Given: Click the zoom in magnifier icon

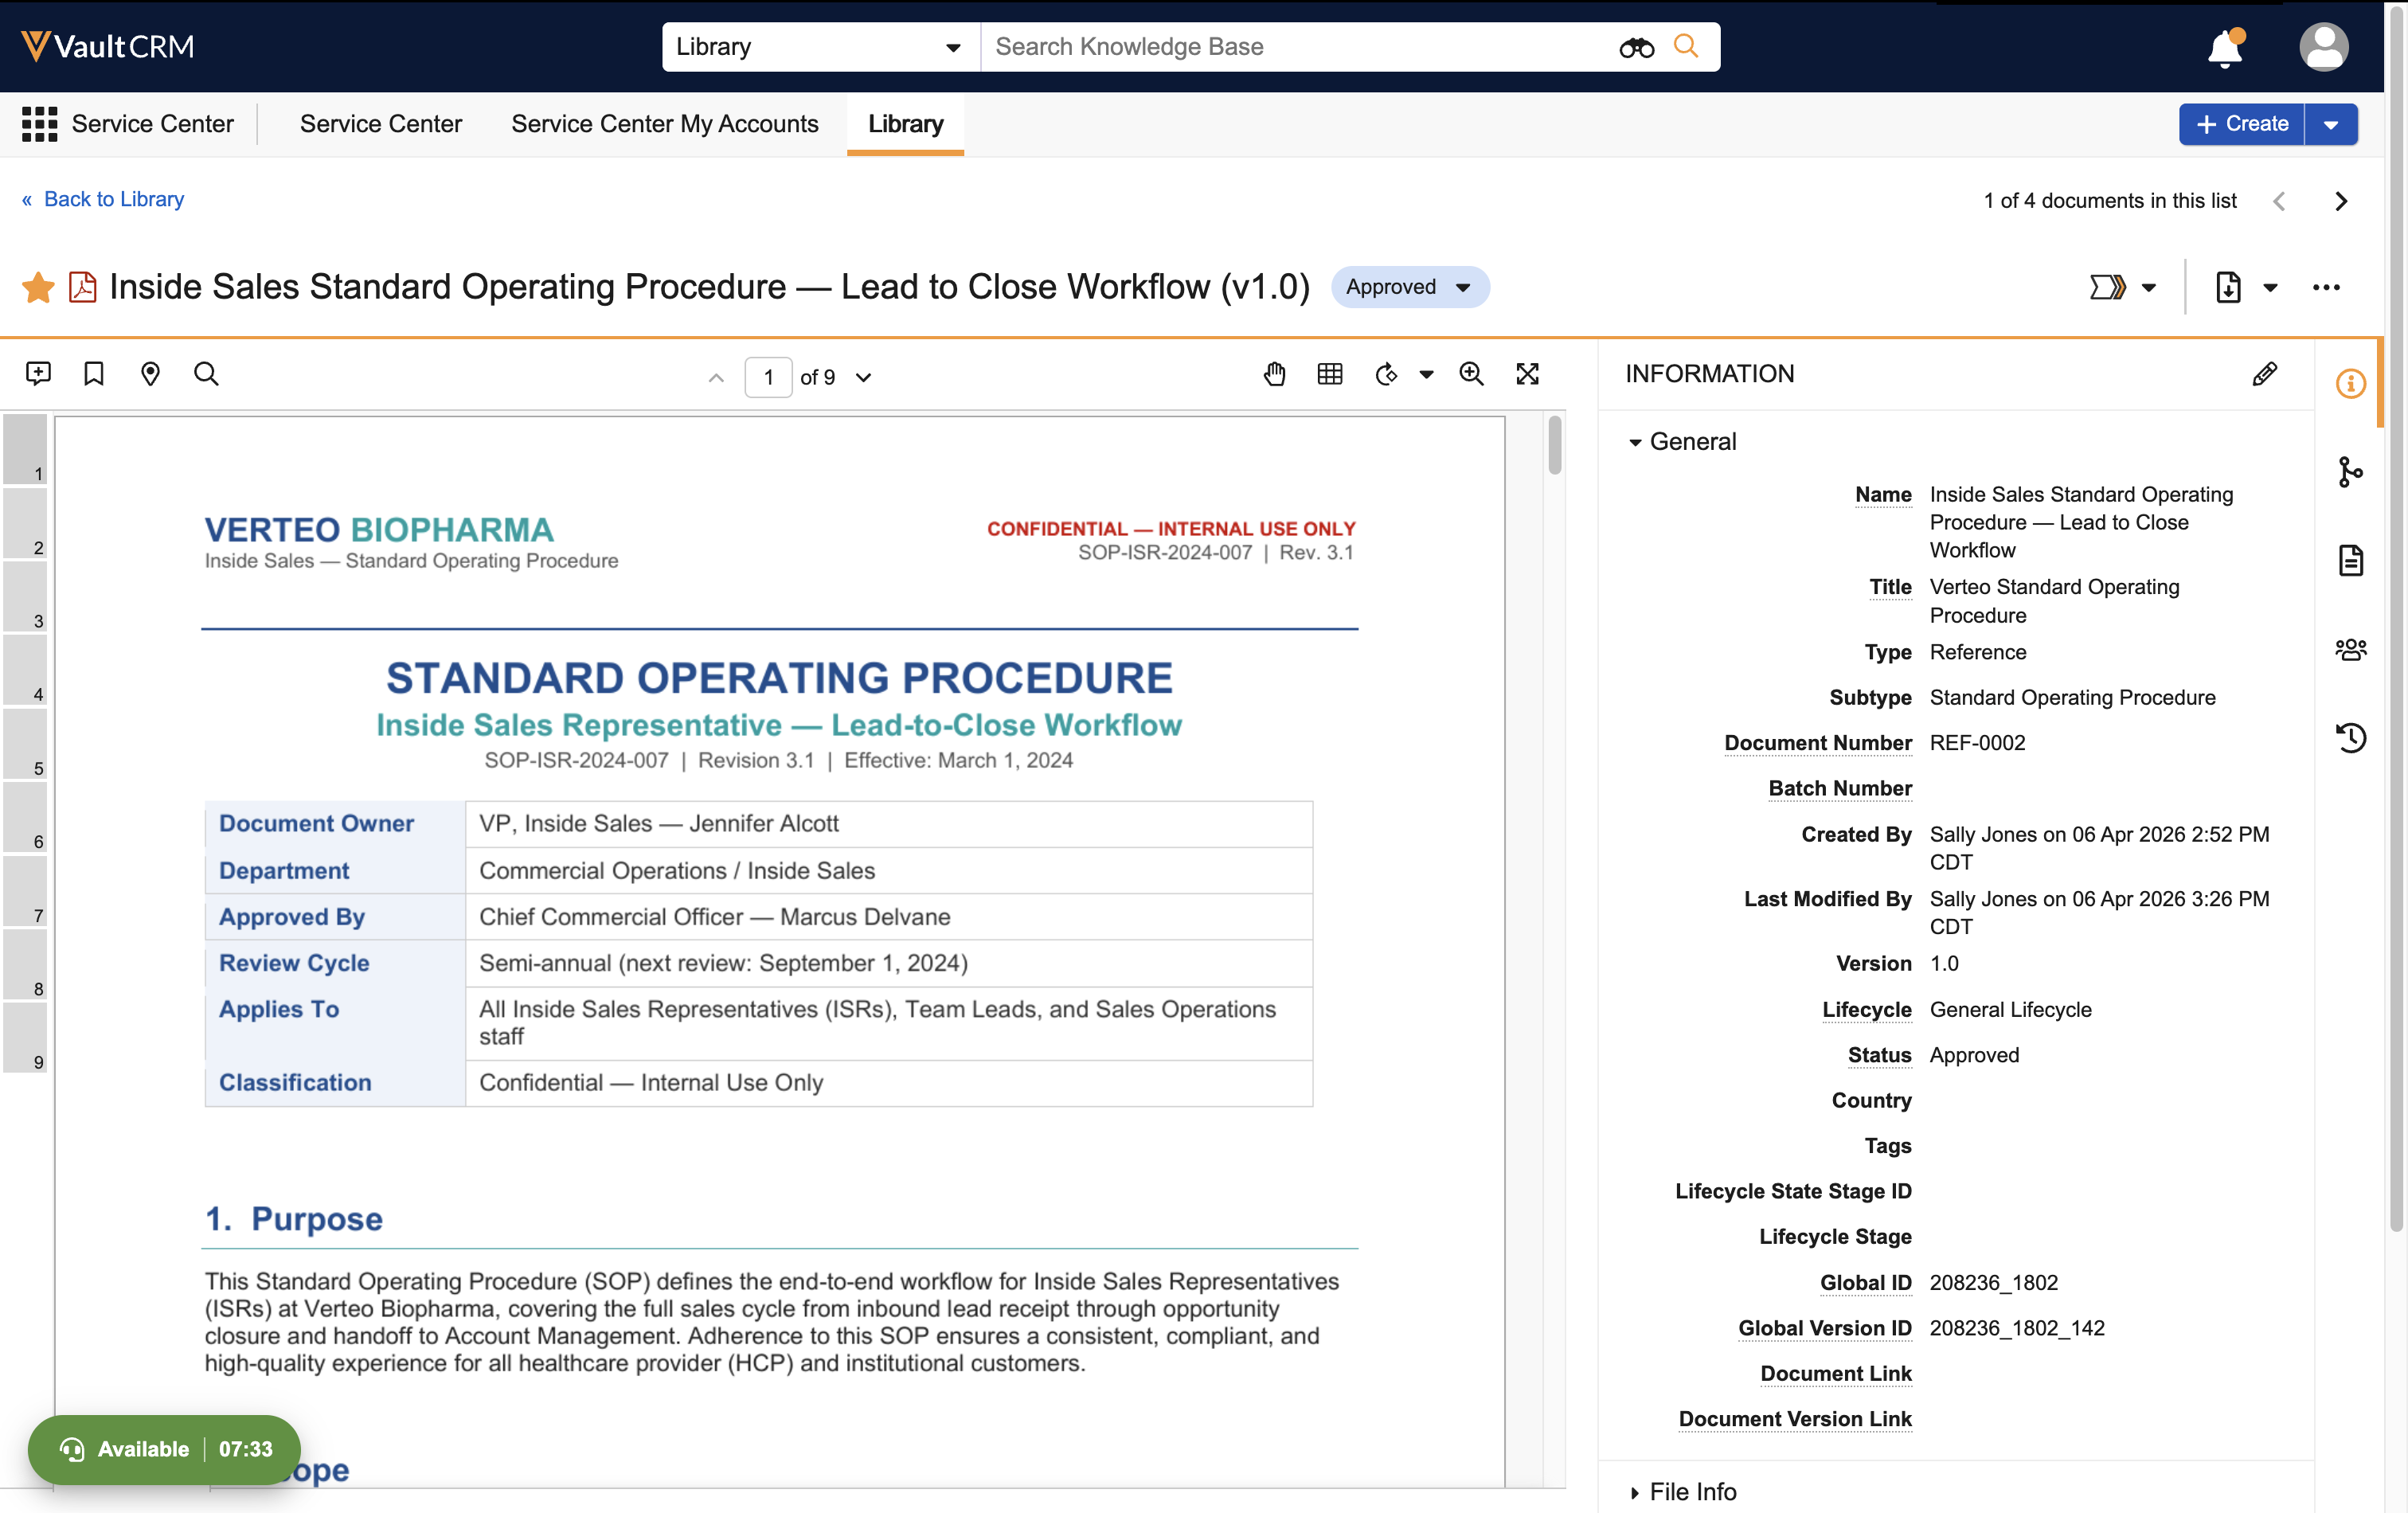Looking at the screenshot, I should coord(1471,374).
